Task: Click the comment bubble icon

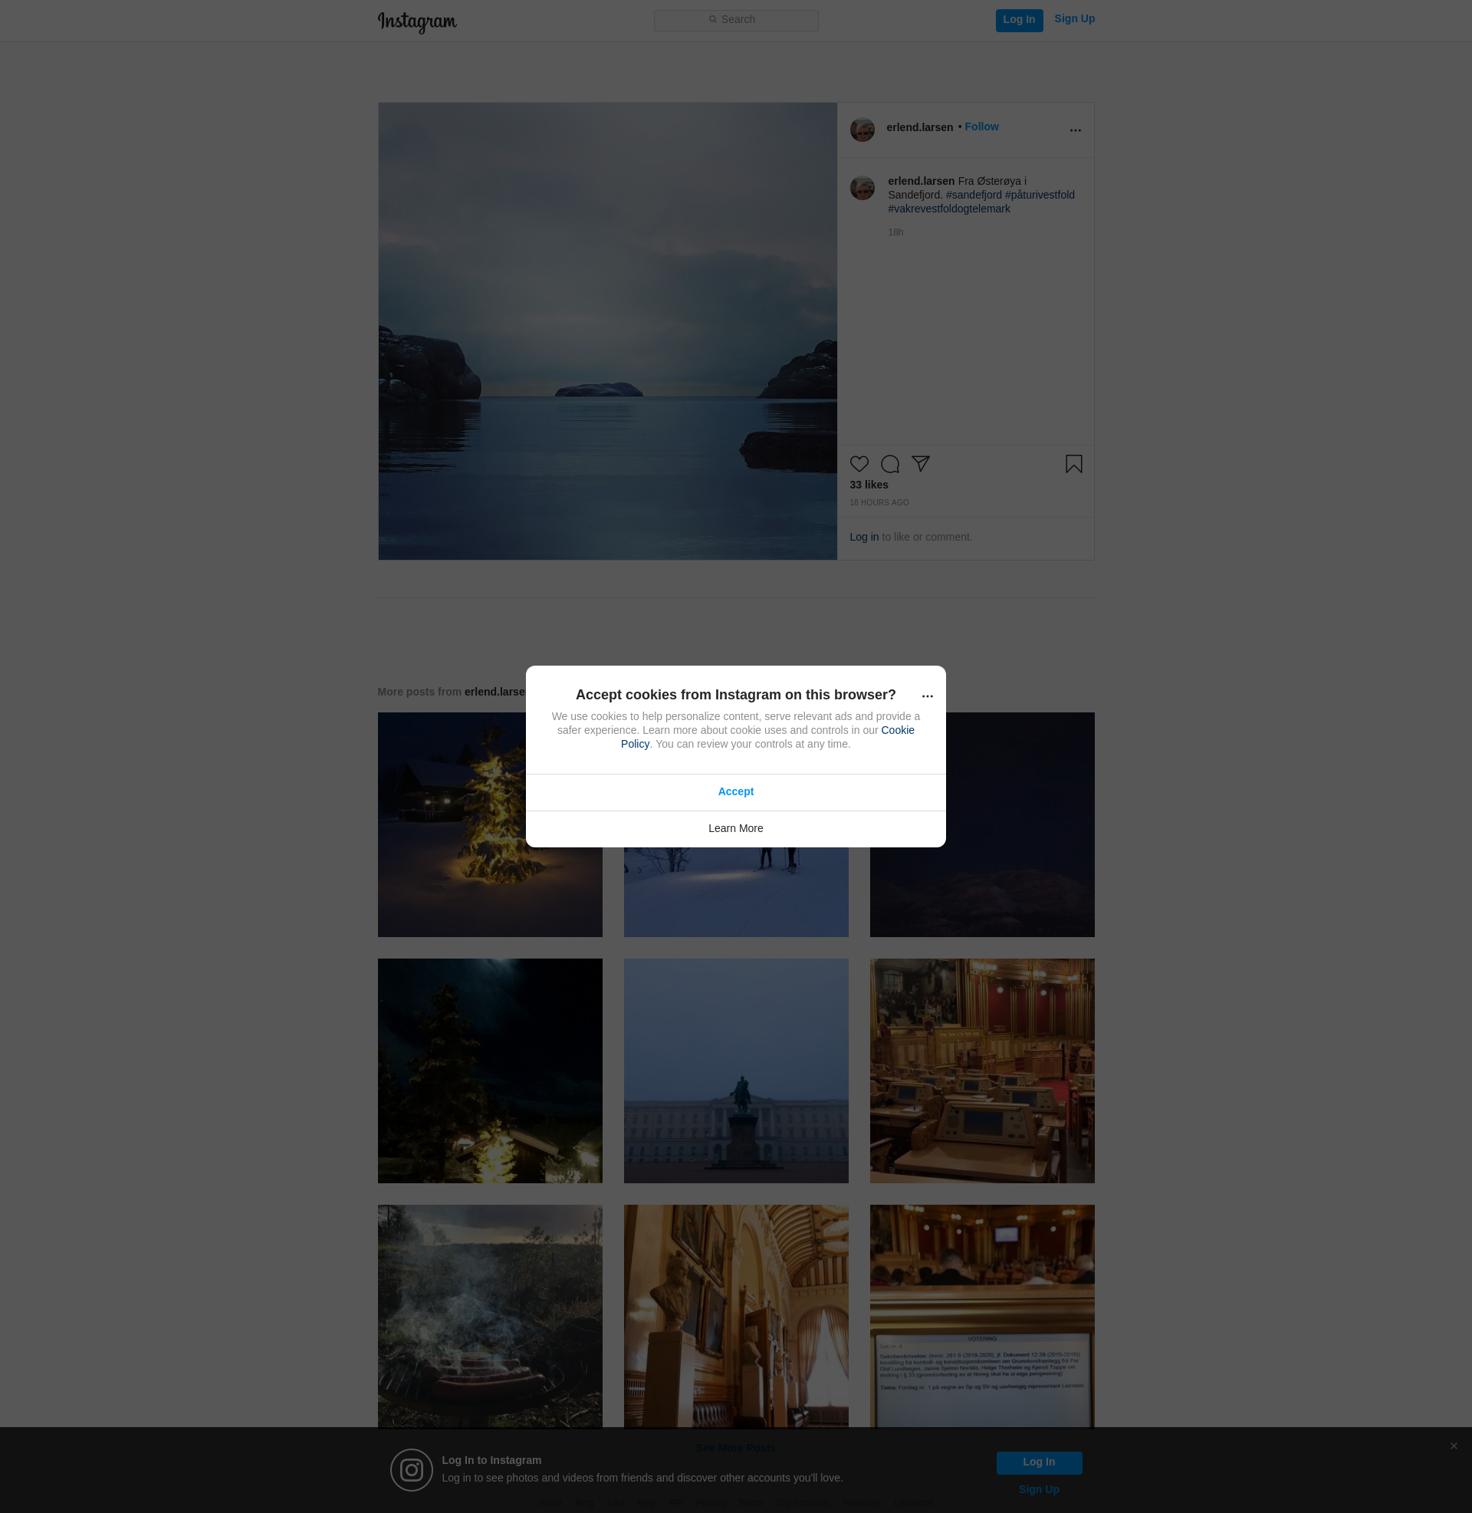Action: [x=890, y=464]
